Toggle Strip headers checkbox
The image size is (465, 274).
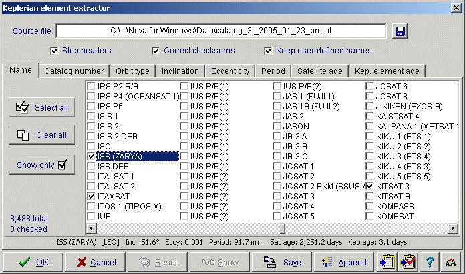point(54,51)
